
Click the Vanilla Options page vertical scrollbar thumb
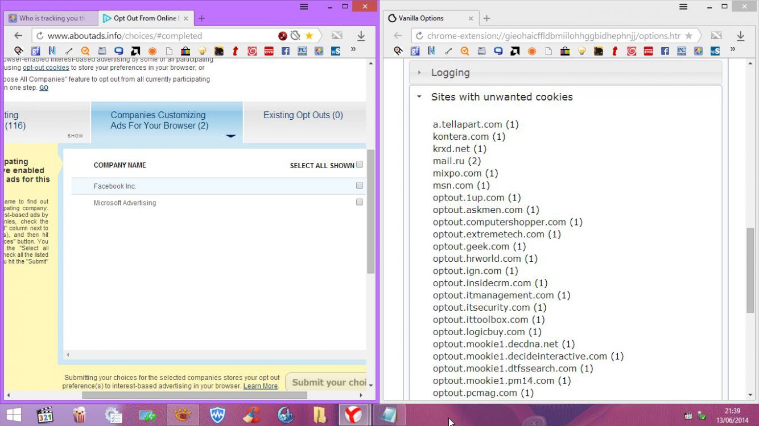click(750, 270)
